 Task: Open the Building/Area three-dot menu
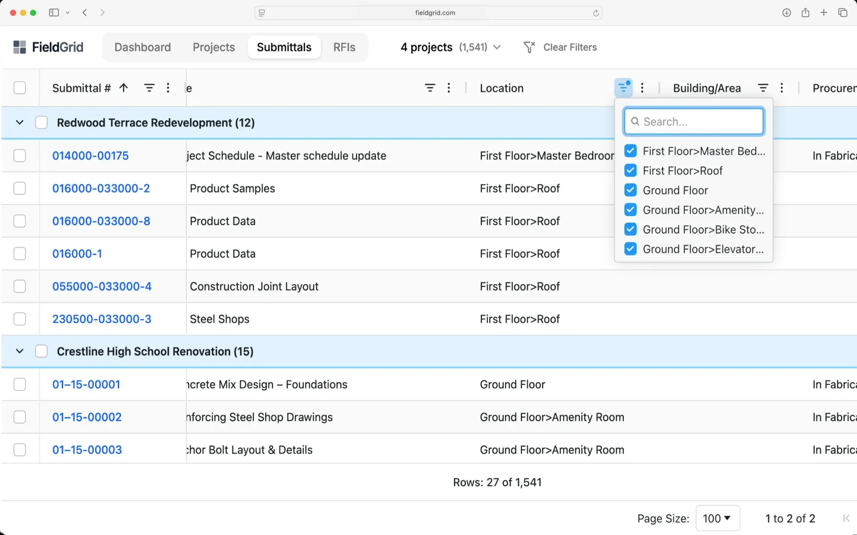tap(782, 88)
